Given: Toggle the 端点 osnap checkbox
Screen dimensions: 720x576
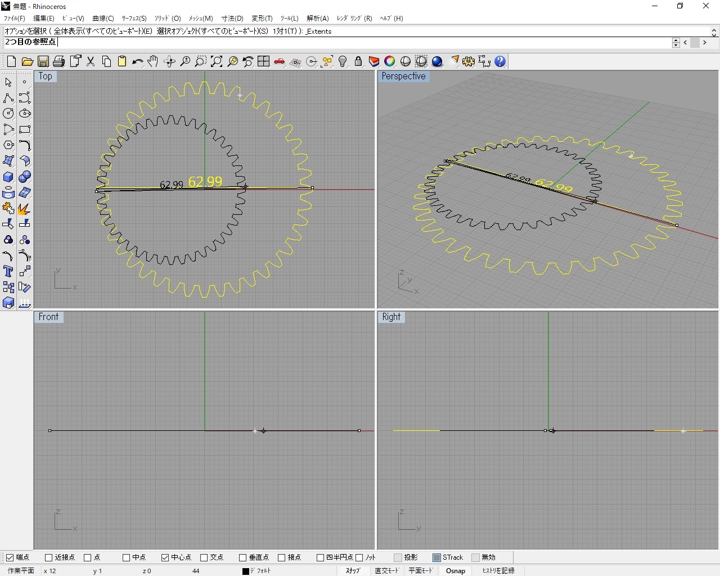Looking at the screenshot, I should pos(10,557).
